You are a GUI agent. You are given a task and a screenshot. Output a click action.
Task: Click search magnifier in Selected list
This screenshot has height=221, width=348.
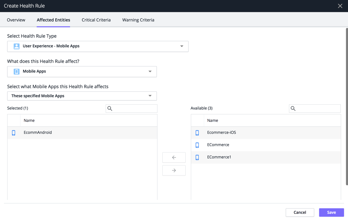coord(110,109)
